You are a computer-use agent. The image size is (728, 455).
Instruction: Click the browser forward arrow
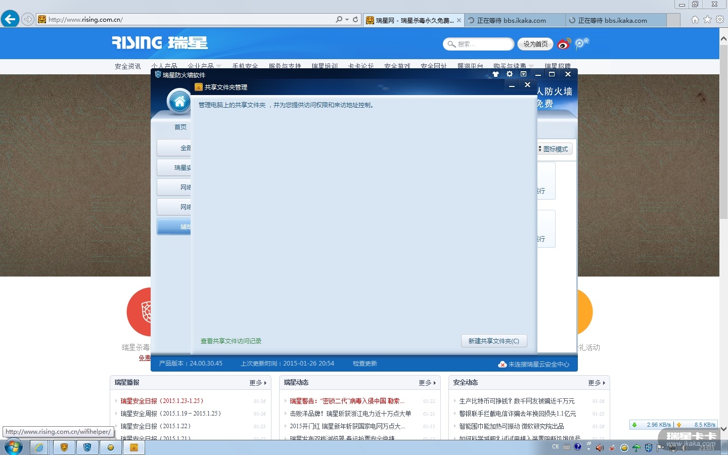pos(28,19)
